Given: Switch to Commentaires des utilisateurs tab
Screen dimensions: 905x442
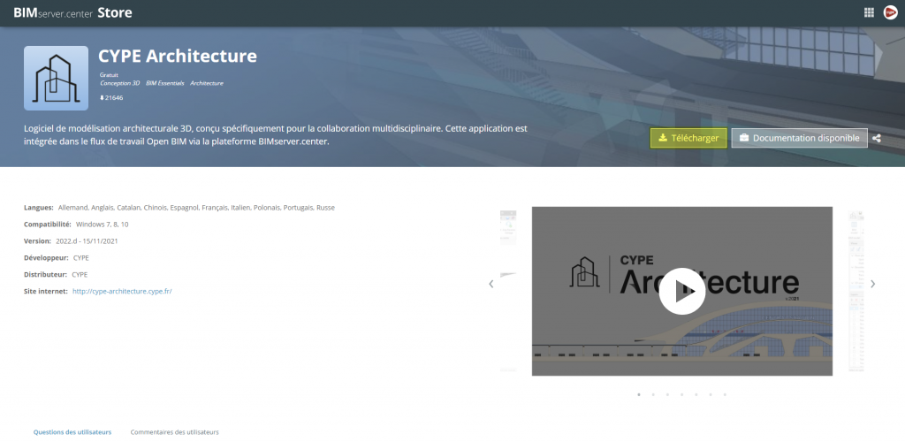Looking at the screenshot, I should tap(174, 432).
